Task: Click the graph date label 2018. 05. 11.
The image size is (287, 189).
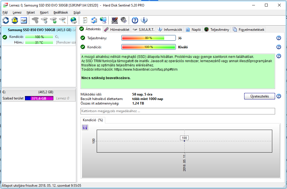Action: pos(184,163)
